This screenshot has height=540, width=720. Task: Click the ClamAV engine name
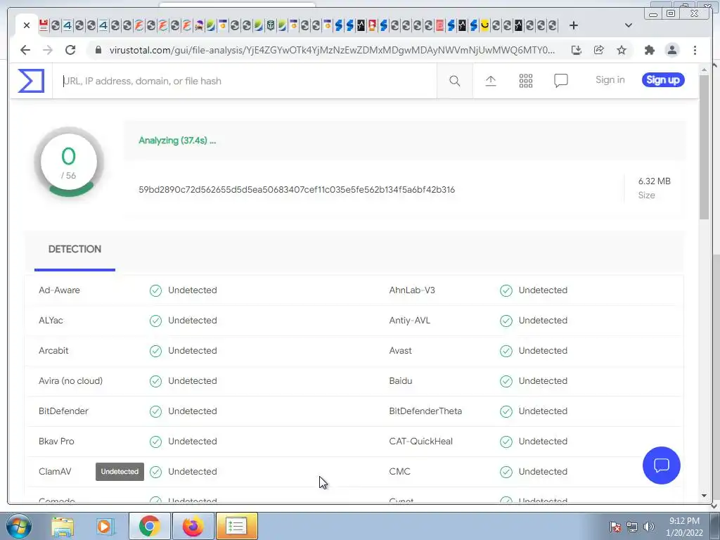tap(55, 472)
